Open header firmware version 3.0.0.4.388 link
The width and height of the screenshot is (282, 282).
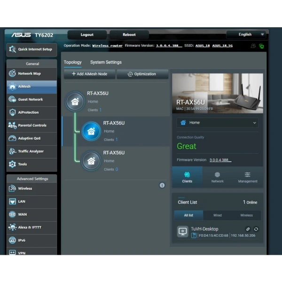tap(169, 46)
